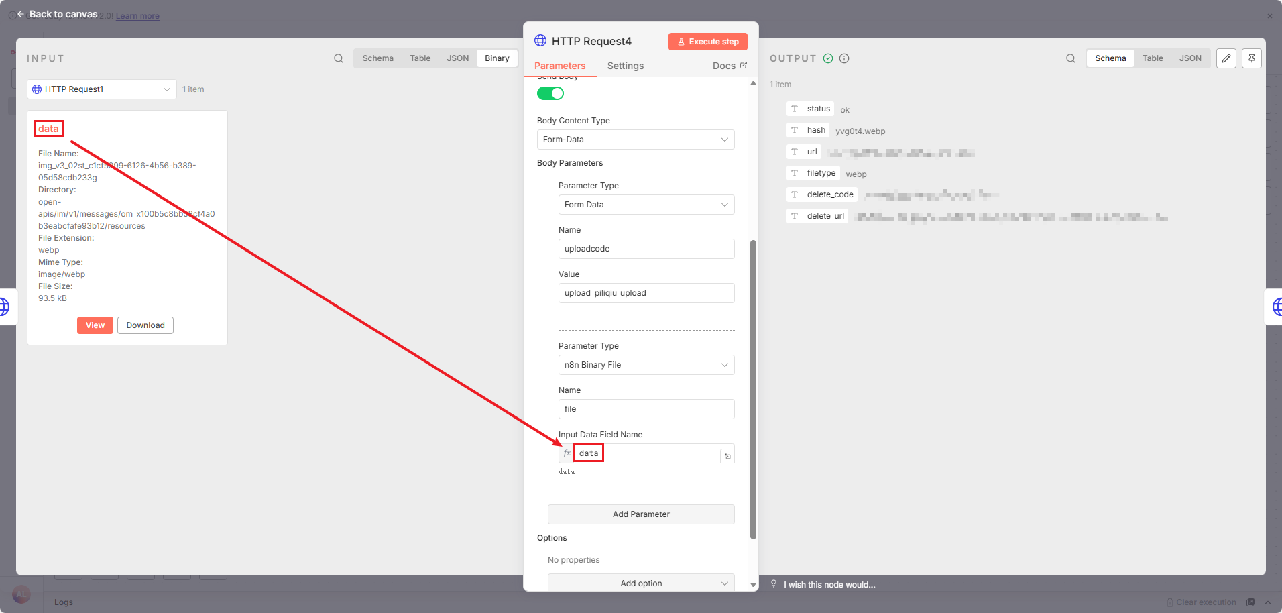Viewport: 1282px width, 613px height.
Task: Open the Docs external link icon
Action: point(744,65)
